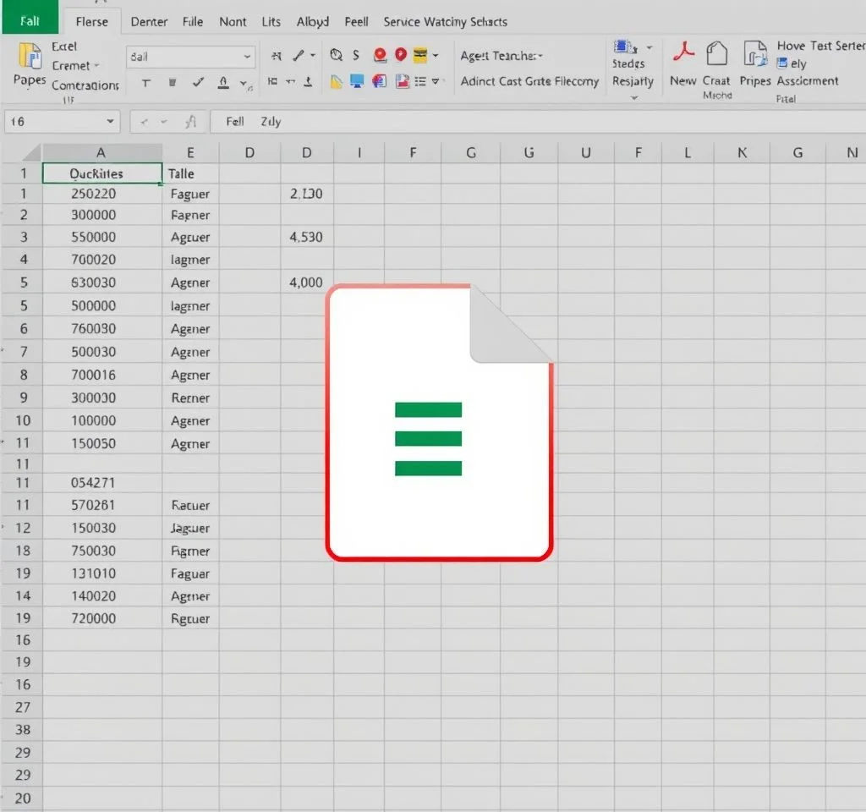This screenshot has height=812, width=866.
Task: Click the yellow ruler triangle icon
Action: 337,82
